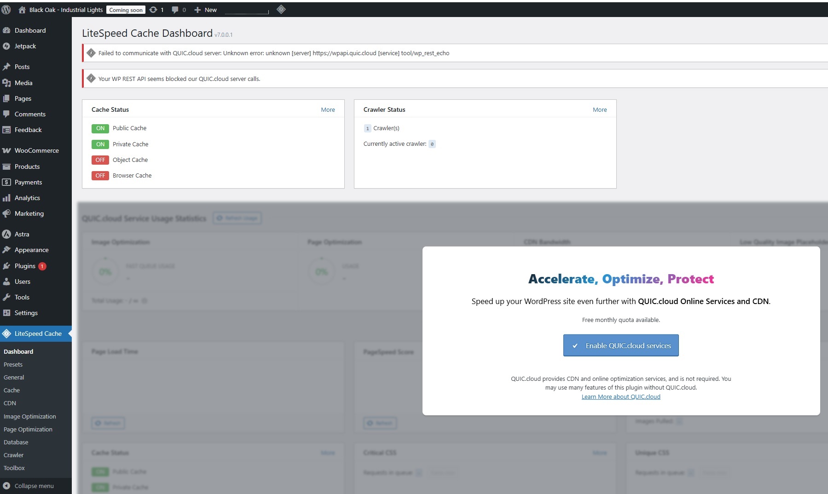Open the LiteSpeed Cache sidebar menu
The image size is (828, 494).
point(36,333)
